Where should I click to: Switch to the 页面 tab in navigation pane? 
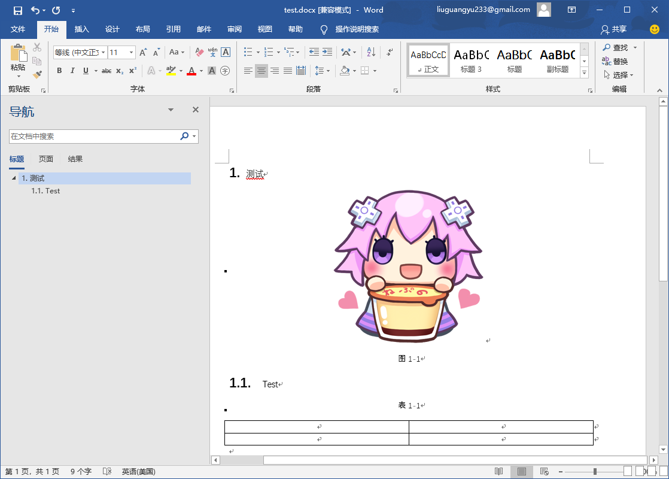click(x=46, y=159)
